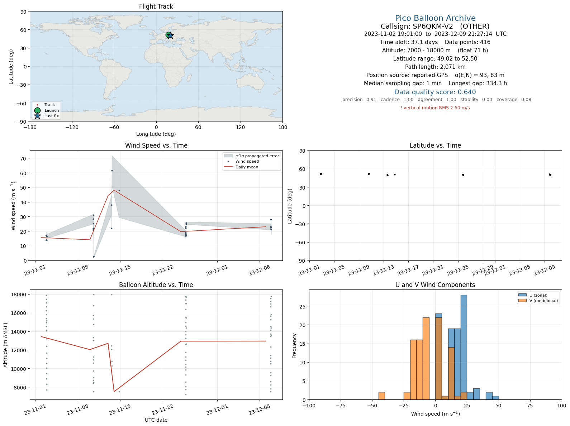Viewport: 570px width, 426px height.
Task: Select the Launch circle symbol in map legend
Action: (37, 110)
